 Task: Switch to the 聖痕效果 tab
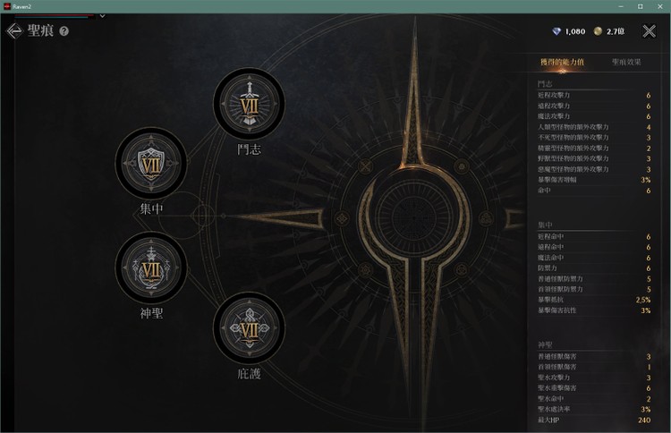coord(626,62)
